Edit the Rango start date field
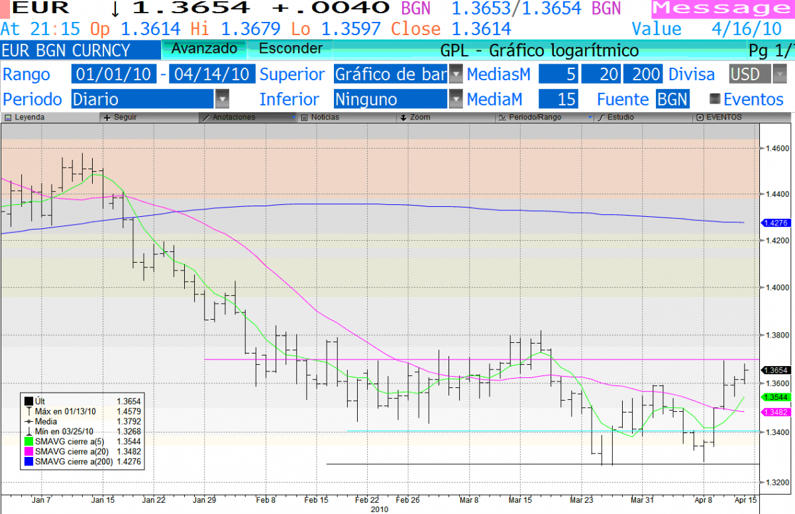 click(113, 74)
